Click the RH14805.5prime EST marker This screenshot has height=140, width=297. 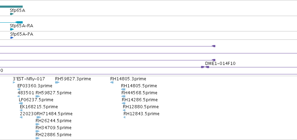[x=123, y=89]
